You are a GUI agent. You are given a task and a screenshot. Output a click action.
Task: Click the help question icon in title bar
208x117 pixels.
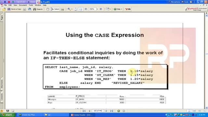point(191,2)
